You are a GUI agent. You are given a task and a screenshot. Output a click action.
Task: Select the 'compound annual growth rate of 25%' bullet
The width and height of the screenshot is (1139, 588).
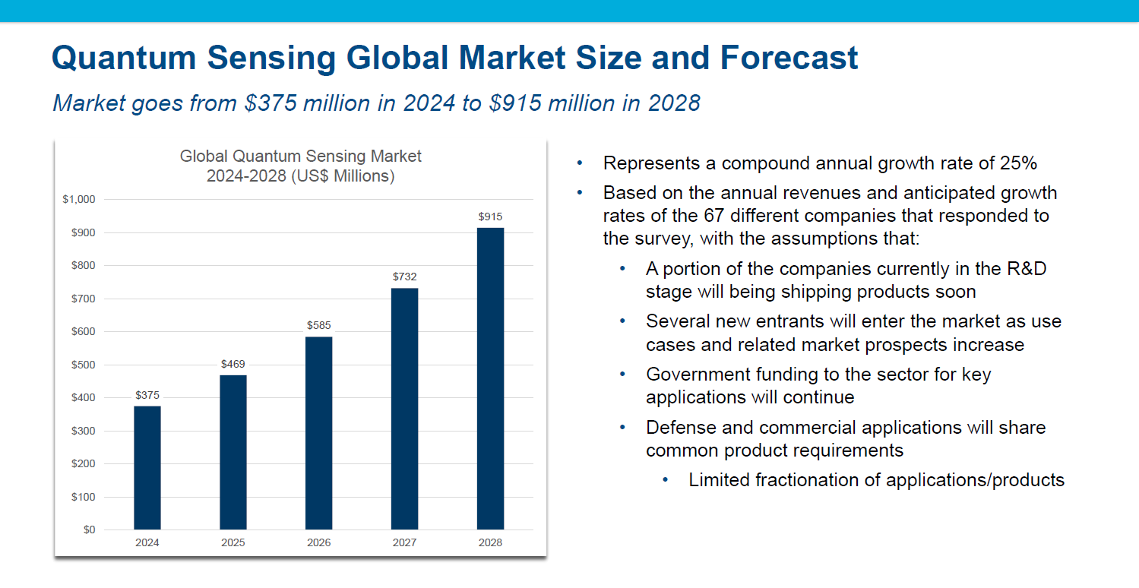(x=820, y=163)
